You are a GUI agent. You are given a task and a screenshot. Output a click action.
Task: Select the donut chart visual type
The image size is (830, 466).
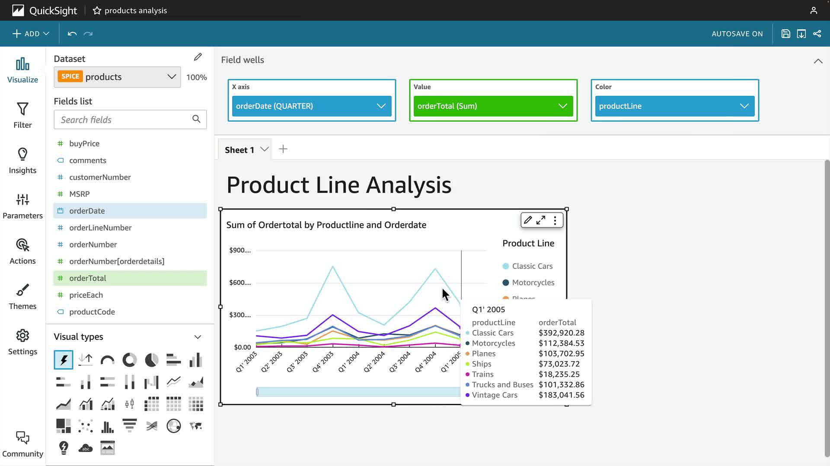(129, 360)
